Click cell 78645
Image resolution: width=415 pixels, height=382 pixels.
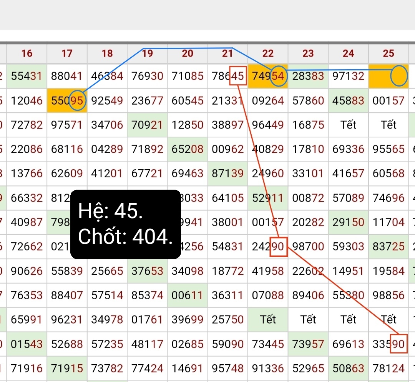click(227, 76)
